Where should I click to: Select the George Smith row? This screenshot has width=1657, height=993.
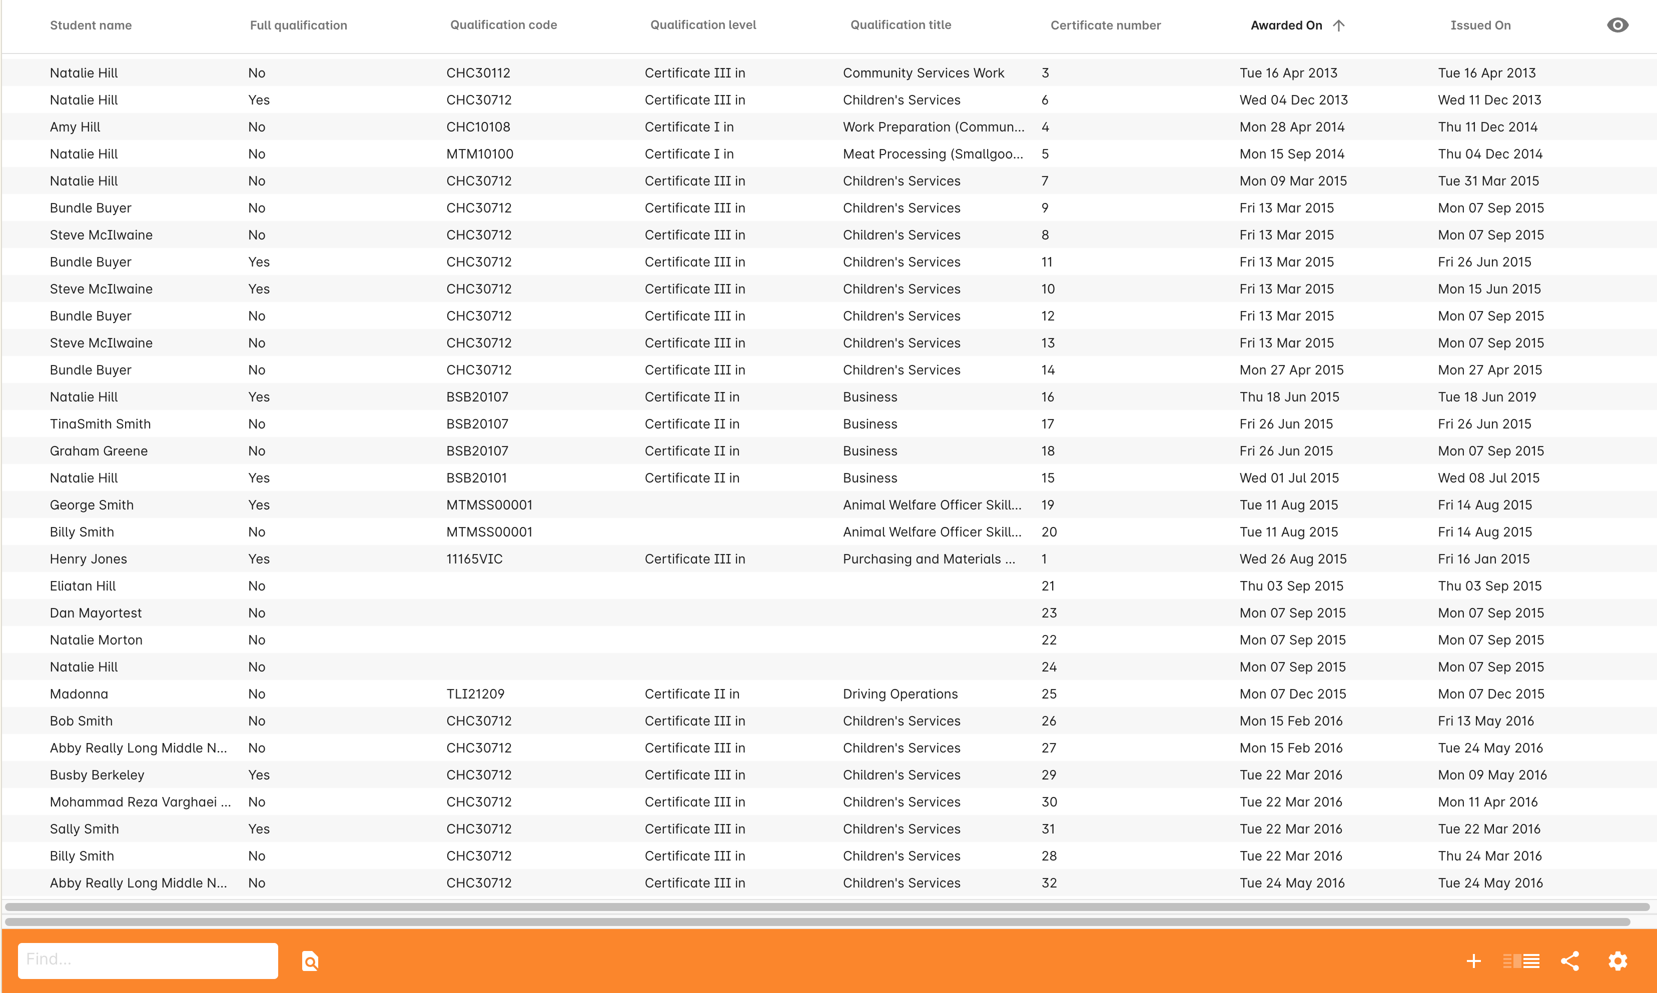(829, 505)
